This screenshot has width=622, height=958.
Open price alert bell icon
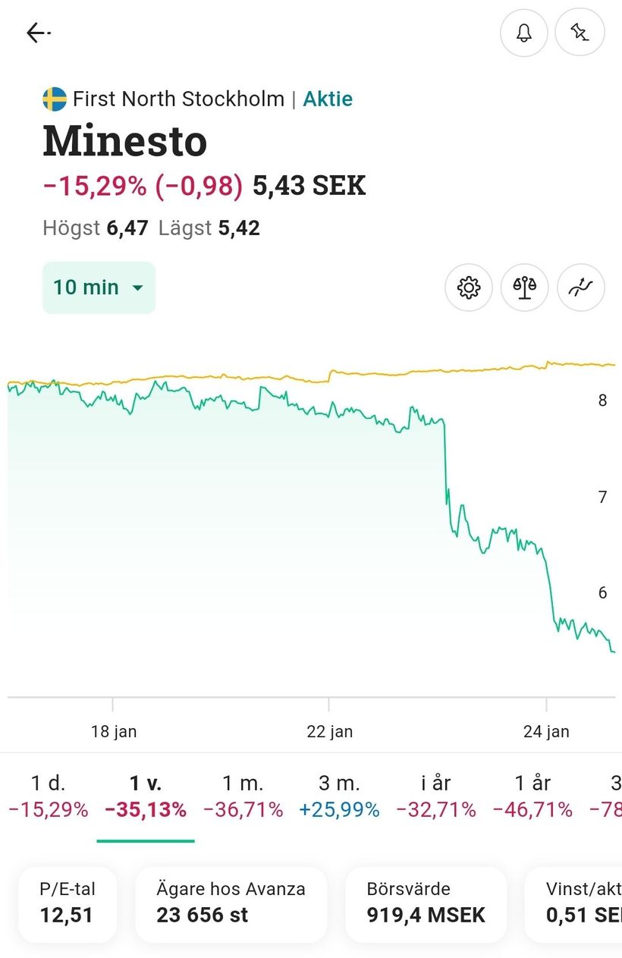tap(523, 33)
